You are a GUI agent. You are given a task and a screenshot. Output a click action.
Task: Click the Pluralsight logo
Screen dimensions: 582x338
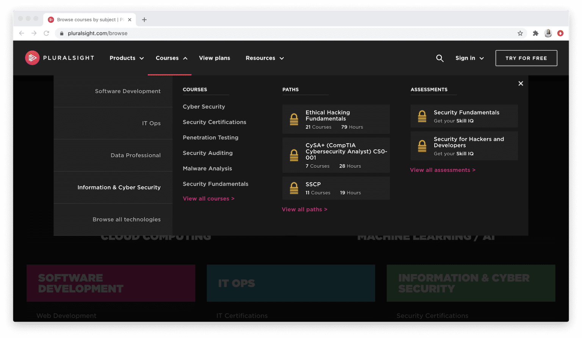pyautogui.click(x=59, y=58)
